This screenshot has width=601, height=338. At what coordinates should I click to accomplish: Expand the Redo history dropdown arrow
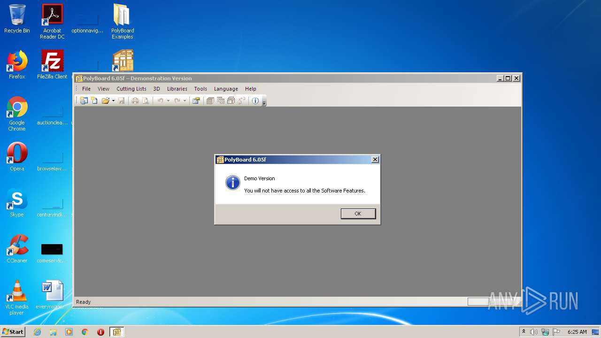185,100
